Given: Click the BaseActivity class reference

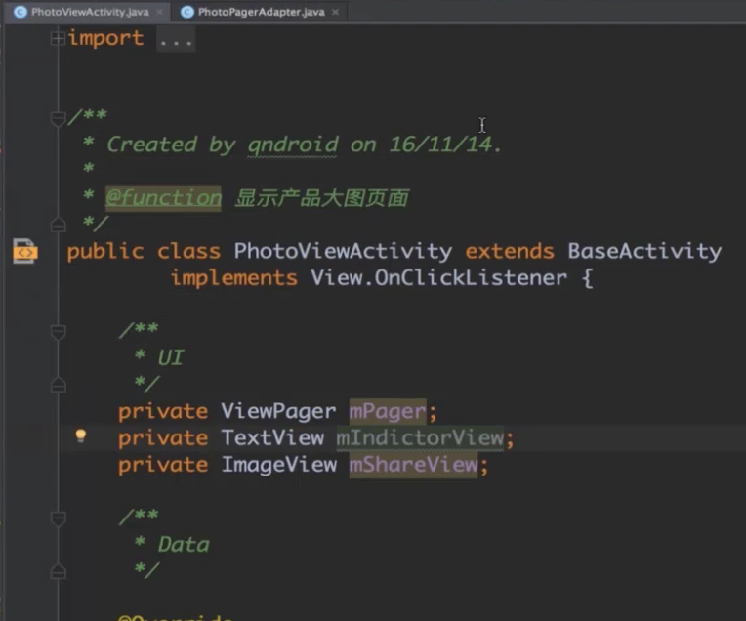Looking at the screenshot, I should [x=644, y=251].
